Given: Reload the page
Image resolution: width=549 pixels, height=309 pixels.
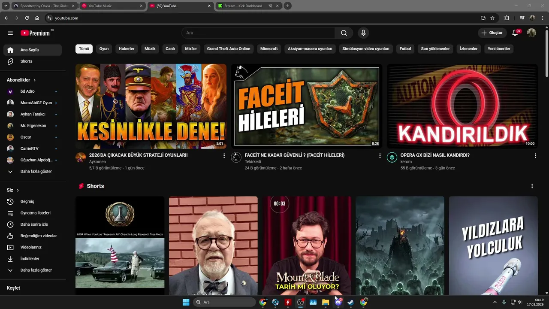Looking at the screenshot, I should pyautogui.click(x=27, y=18).
